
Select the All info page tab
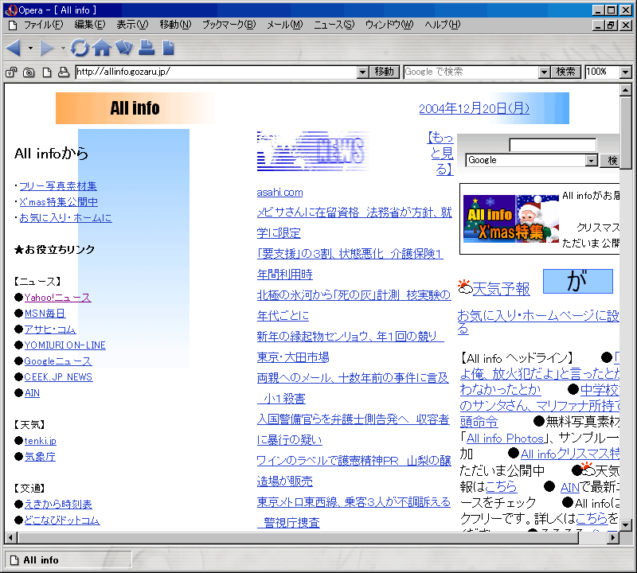pos(68,560)
